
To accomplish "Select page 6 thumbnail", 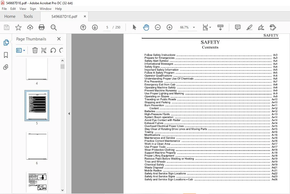I will [x=37, y=146].
